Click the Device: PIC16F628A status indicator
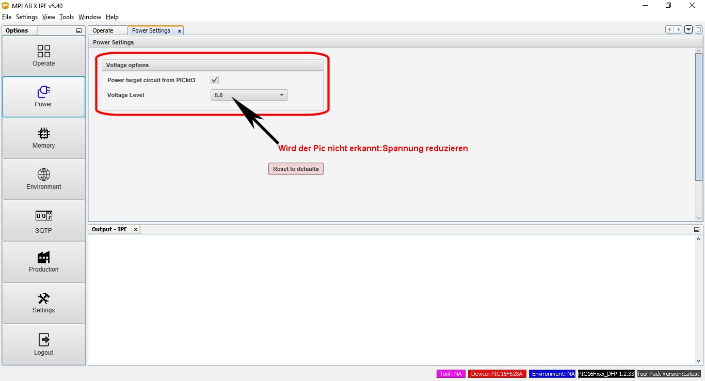This screenshot has height=381, width=705. point(497,374)
